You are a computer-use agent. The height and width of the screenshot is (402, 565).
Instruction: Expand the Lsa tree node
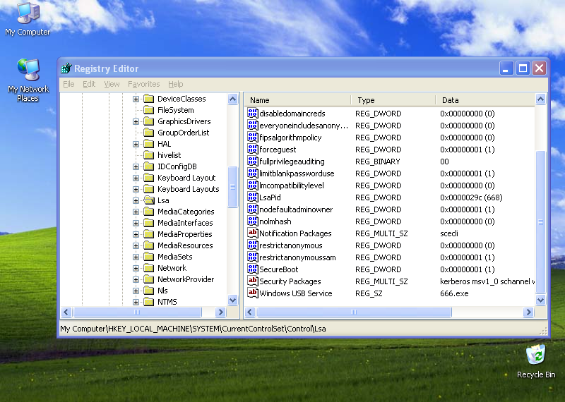[x=136, y=200]
